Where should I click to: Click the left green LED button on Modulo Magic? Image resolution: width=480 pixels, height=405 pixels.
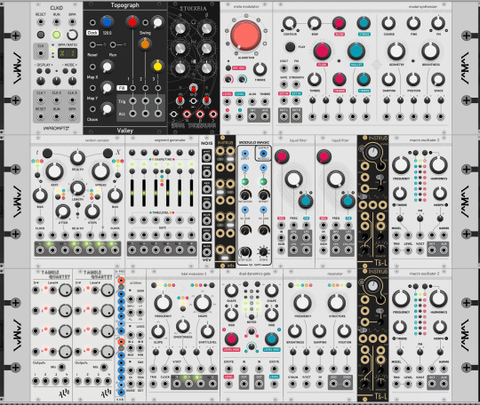click(244, 182)
